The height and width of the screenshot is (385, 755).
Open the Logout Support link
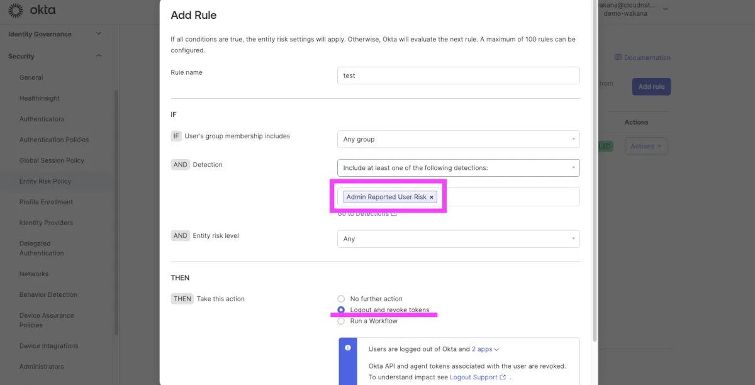tap(473, 377)
